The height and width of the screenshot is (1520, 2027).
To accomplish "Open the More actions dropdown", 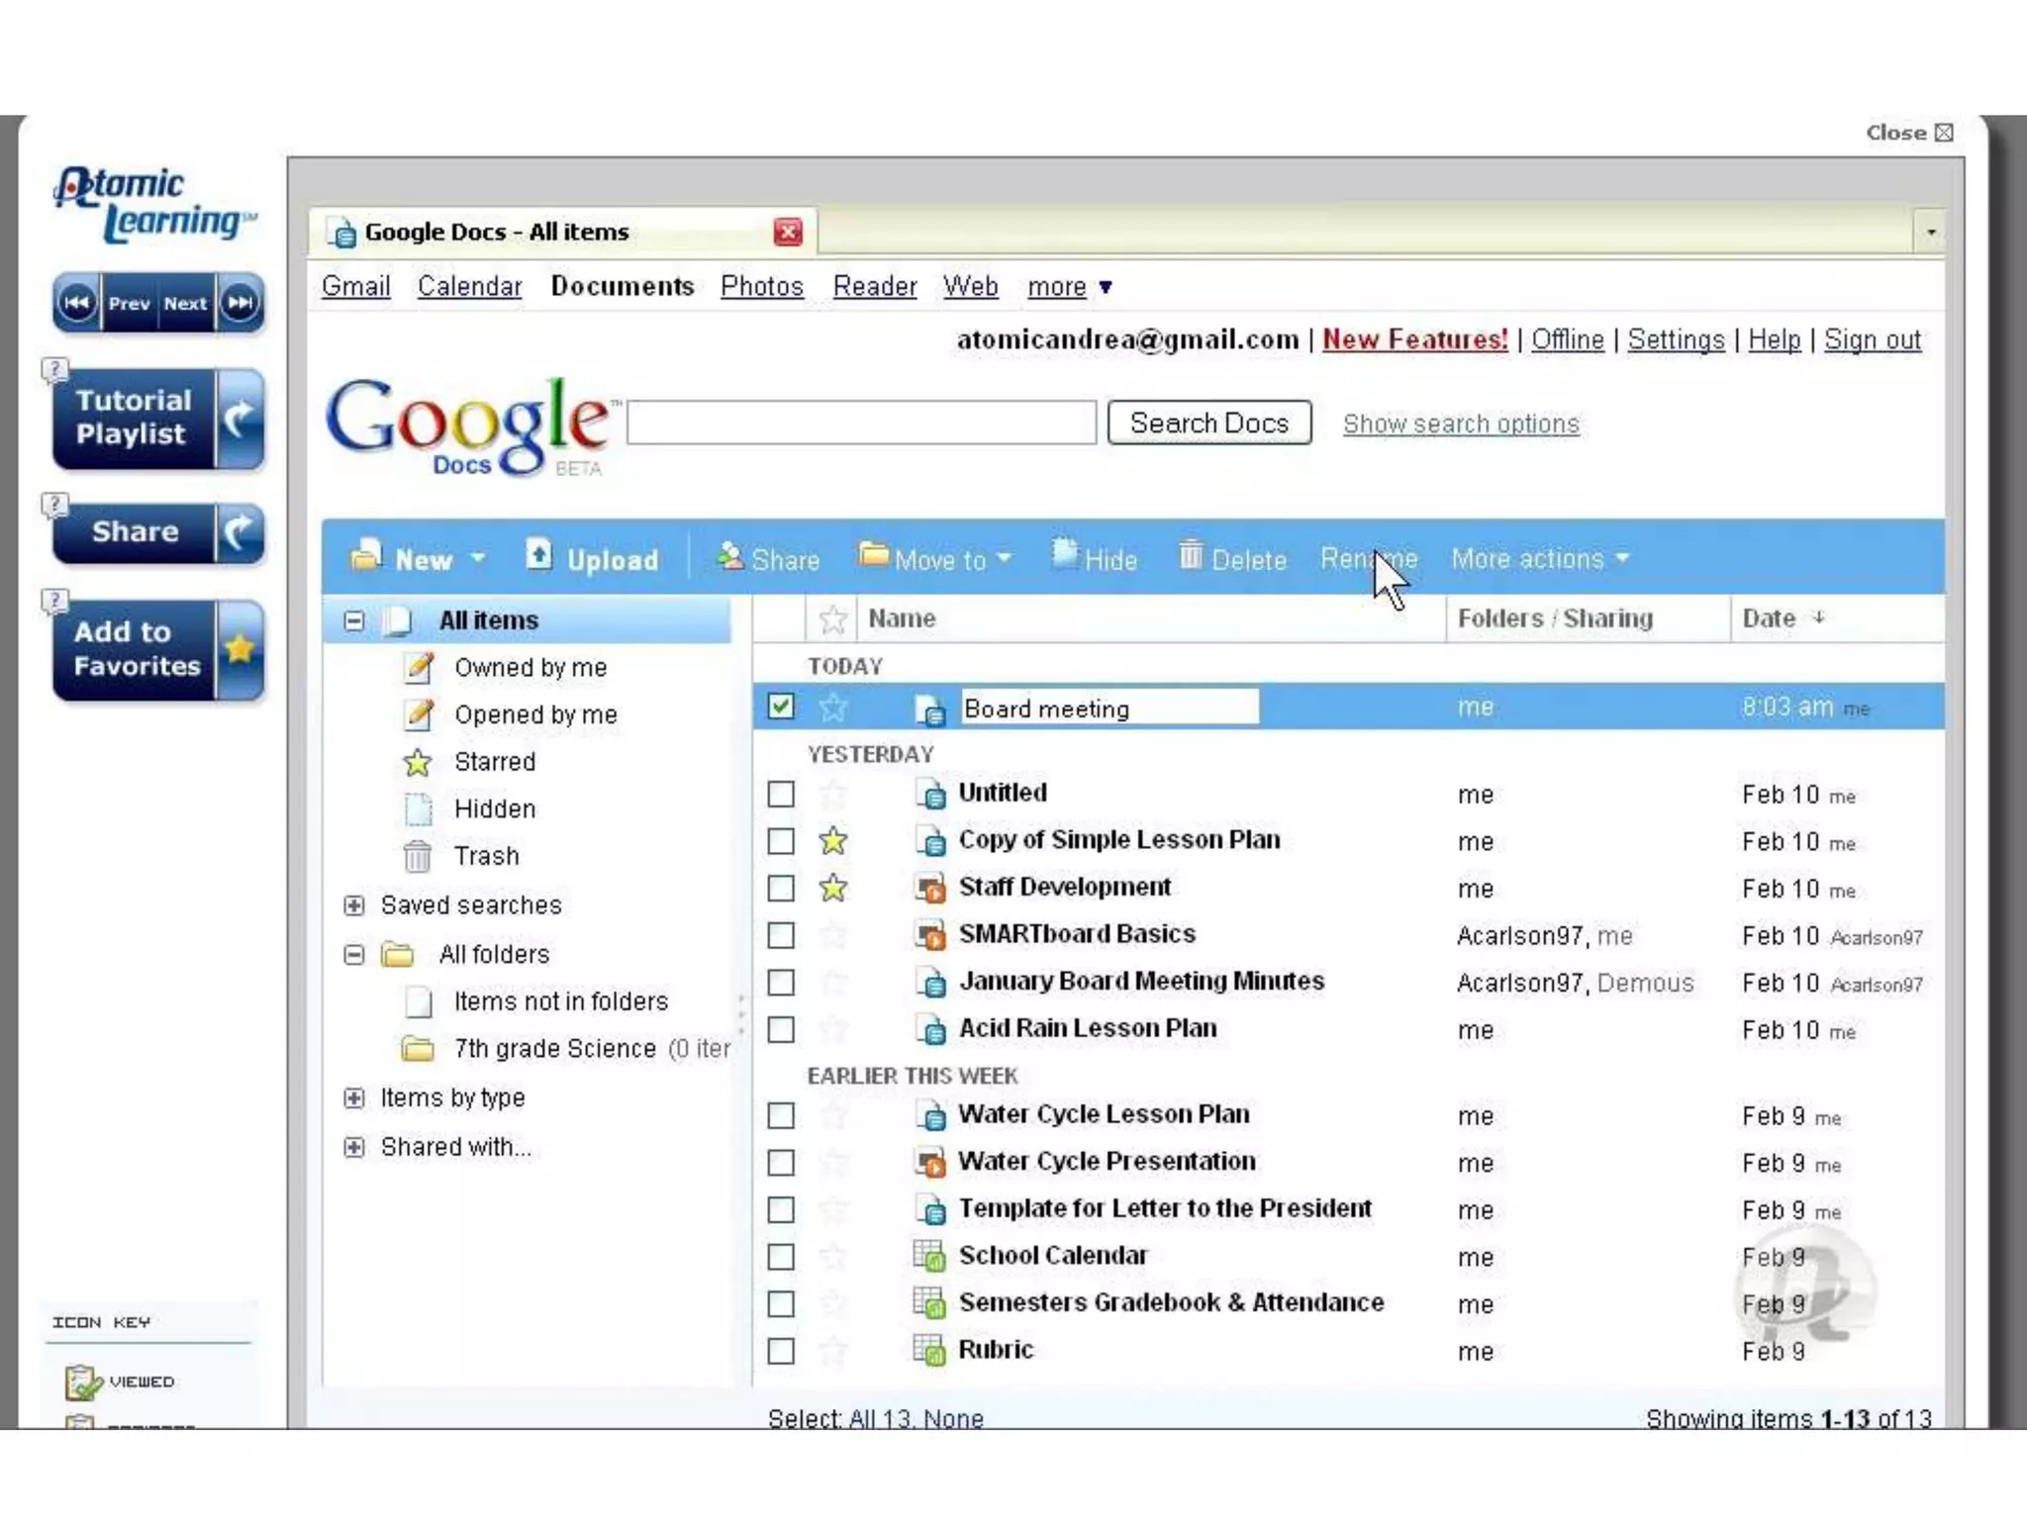I will [1539, 559].
